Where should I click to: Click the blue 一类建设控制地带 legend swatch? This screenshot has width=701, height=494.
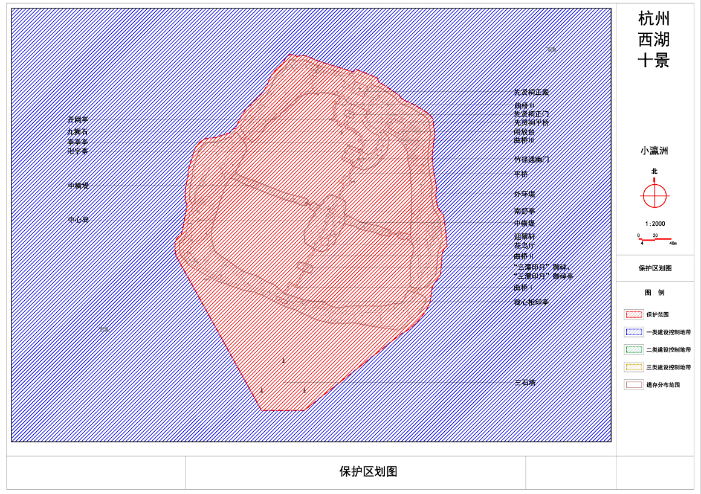(x=633, y=332)
